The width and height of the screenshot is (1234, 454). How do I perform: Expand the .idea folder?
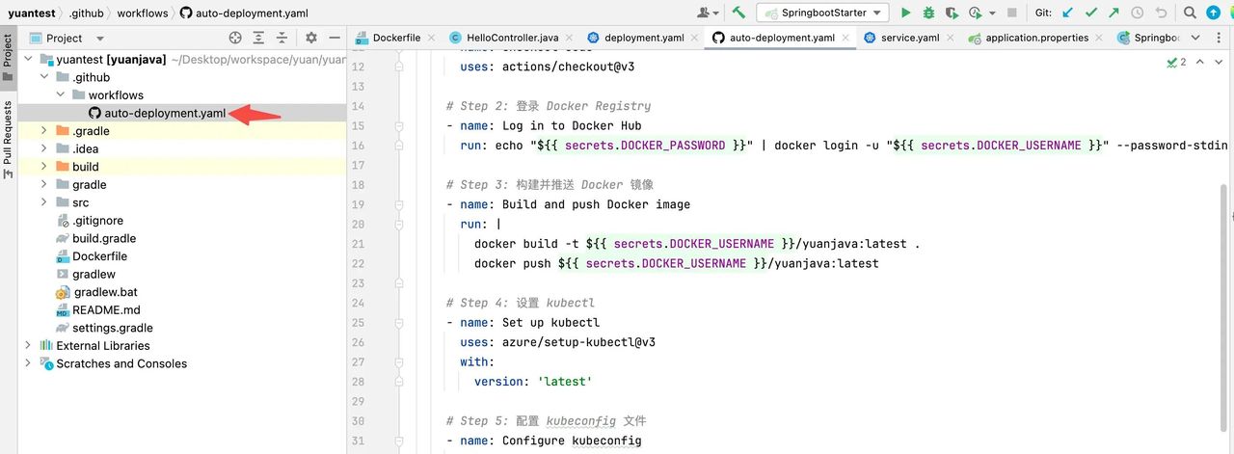coord(45,148)
